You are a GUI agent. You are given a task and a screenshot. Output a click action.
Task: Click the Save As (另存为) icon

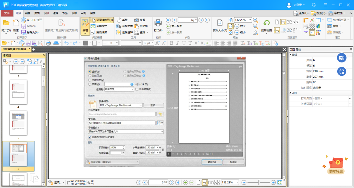tap(24, 32)
